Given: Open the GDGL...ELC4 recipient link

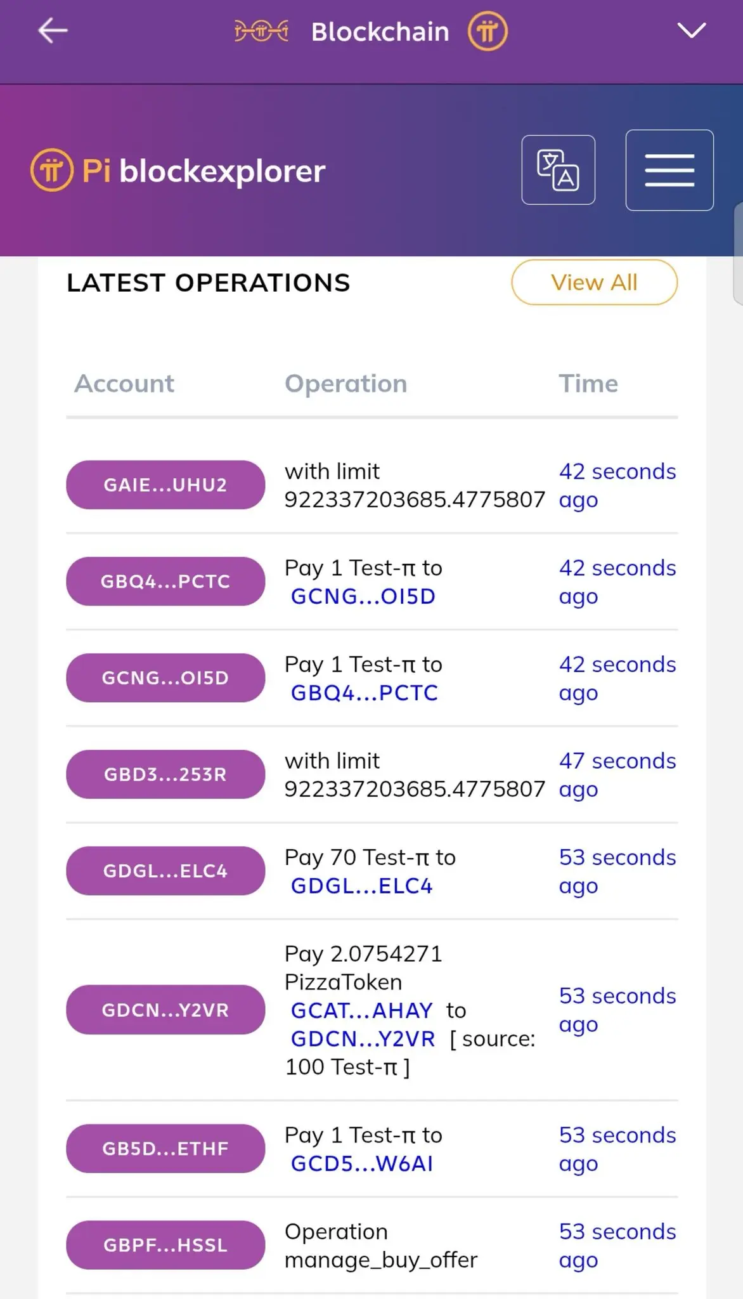Looking at the screenshot, I should click(x=361, y=885).
